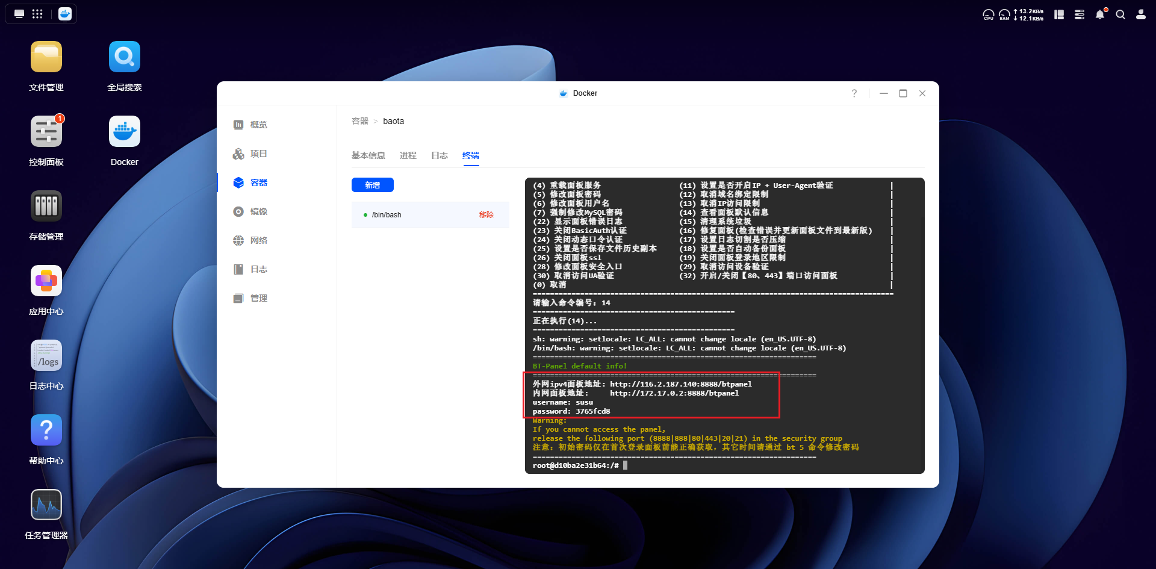Click the Docker help question mark

pyautogui.click(x=854, y=93)
